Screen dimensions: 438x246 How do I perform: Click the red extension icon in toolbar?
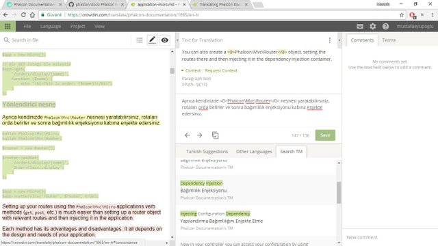413,15
